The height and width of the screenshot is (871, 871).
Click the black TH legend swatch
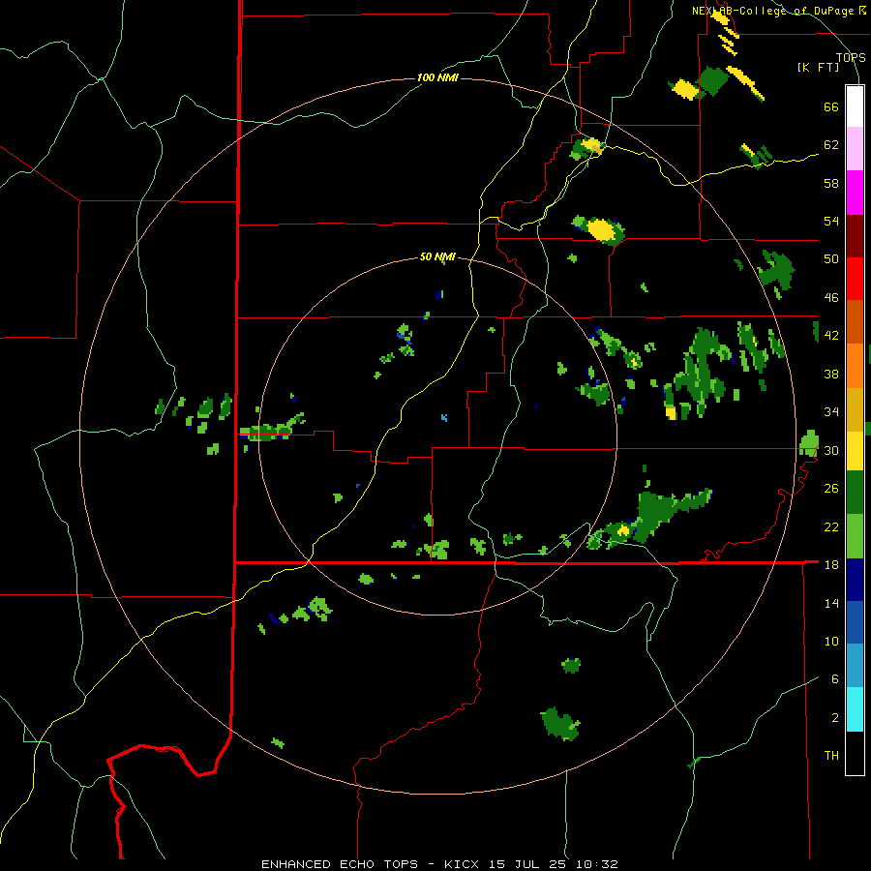click(x=855, y=753)
